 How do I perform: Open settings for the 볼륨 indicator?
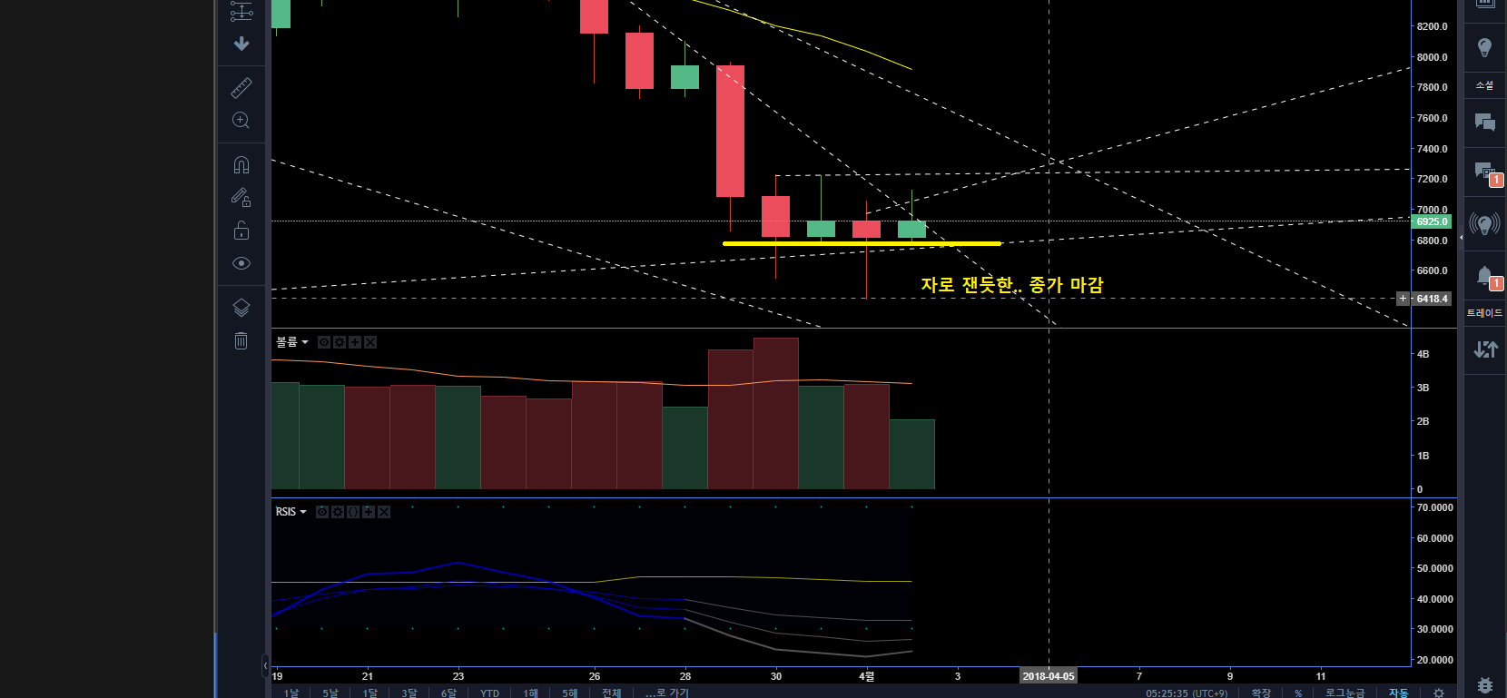[340, 342]
